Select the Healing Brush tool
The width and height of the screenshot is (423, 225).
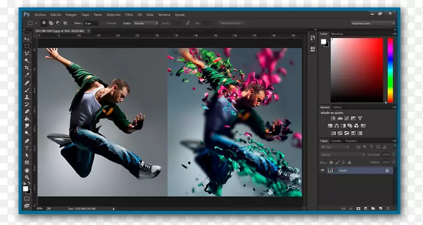[x=27, y=83]
